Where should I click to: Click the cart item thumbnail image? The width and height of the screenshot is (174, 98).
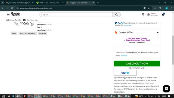pos(24,24)
